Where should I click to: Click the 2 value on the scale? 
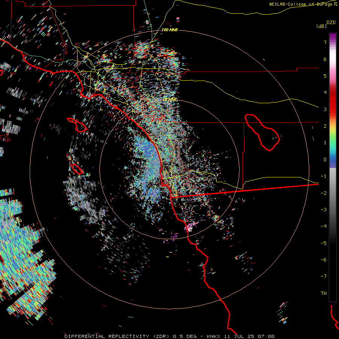click(x=325, y=126)
